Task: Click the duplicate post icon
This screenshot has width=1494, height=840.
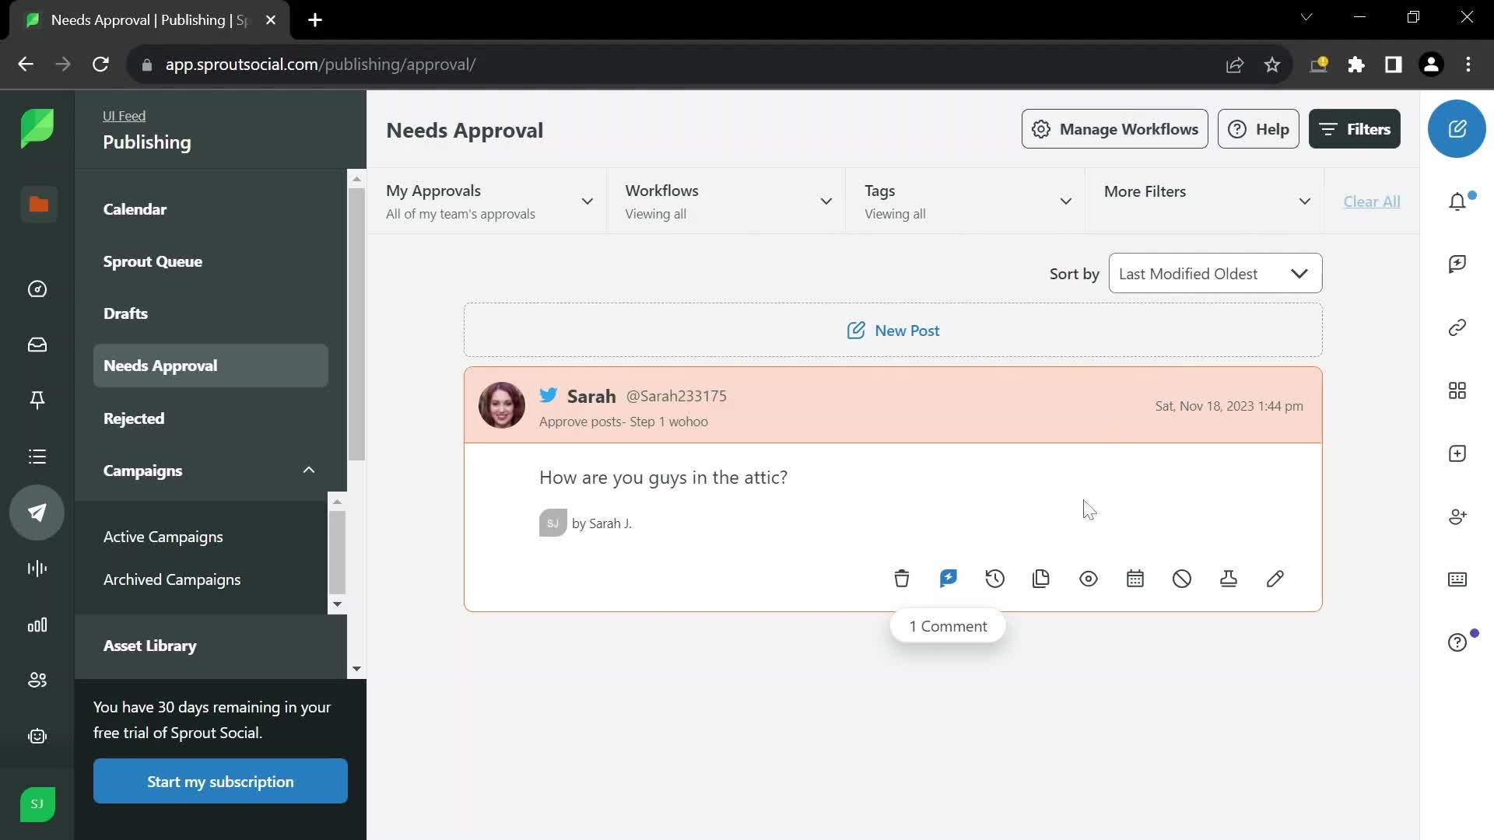Action: click(x=1040, y=579)
